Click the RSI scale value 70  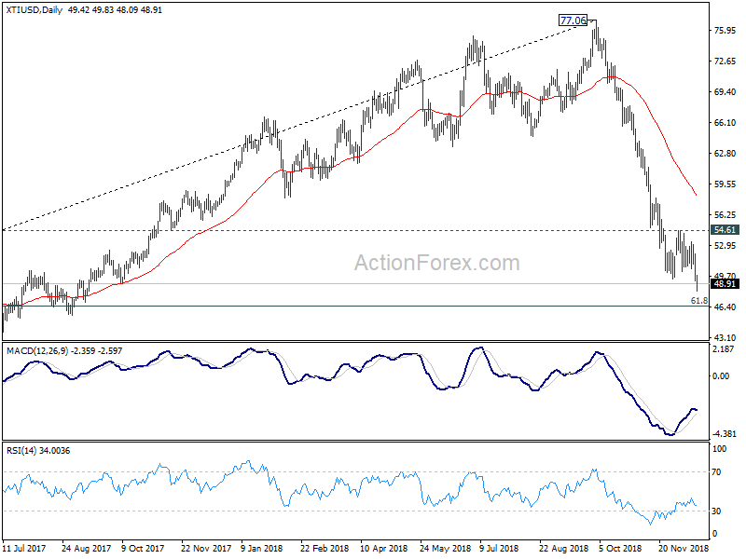click(x=717, y=472)
